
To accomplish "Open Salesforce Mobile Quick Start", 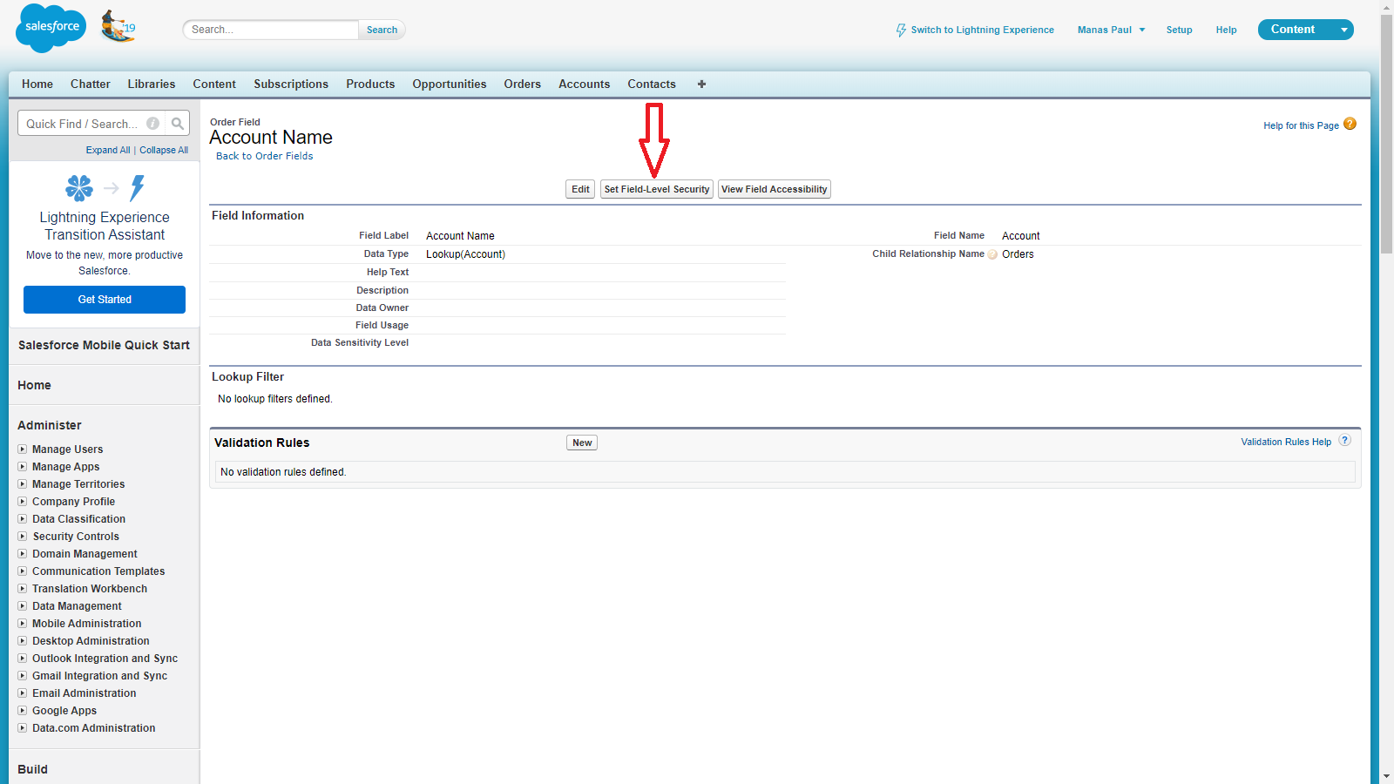I will [104, 345].
